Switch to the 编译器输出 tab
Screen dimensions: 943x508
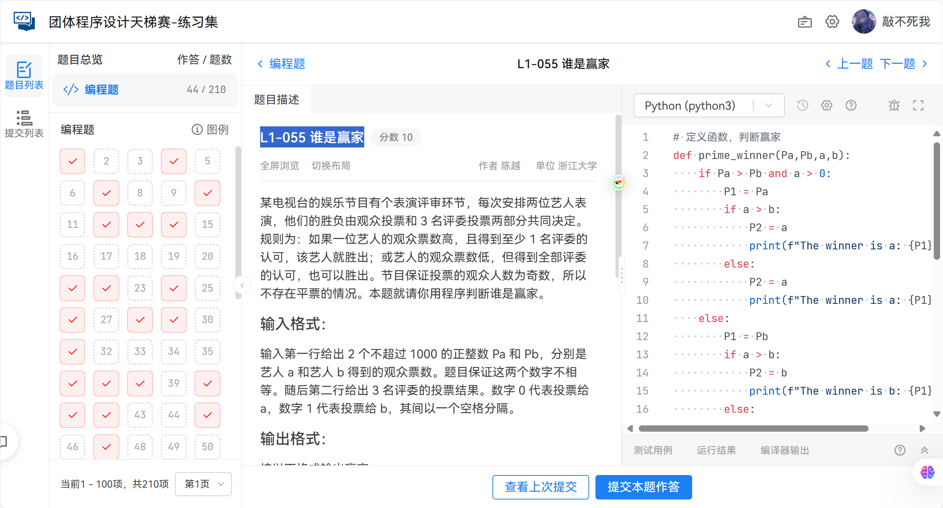[784, 450]
